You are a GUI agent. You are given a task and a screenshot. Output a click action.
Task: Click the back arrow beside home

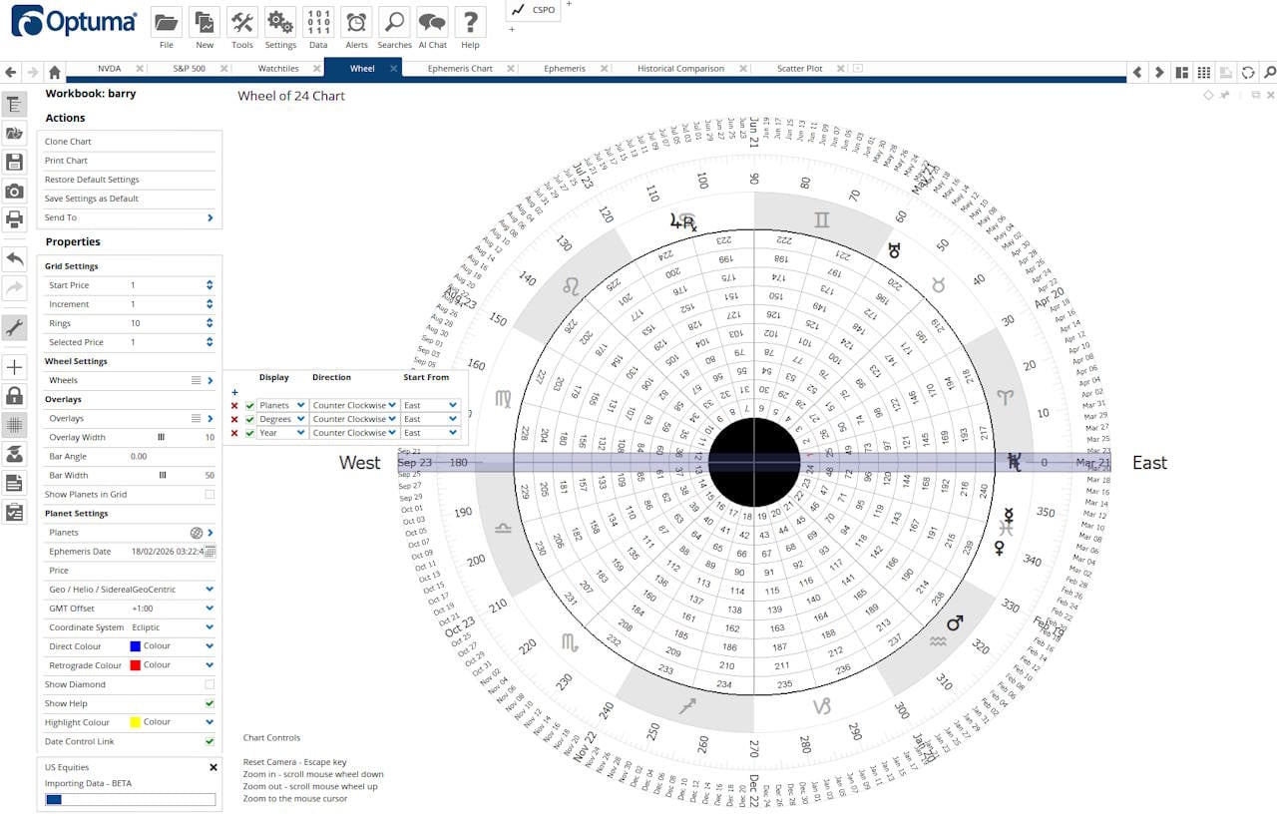(x=11, y=72)
